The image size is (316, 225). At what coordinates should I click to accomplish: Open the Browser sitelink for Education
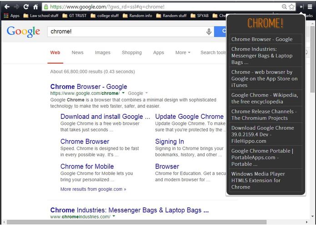(167, 167)
